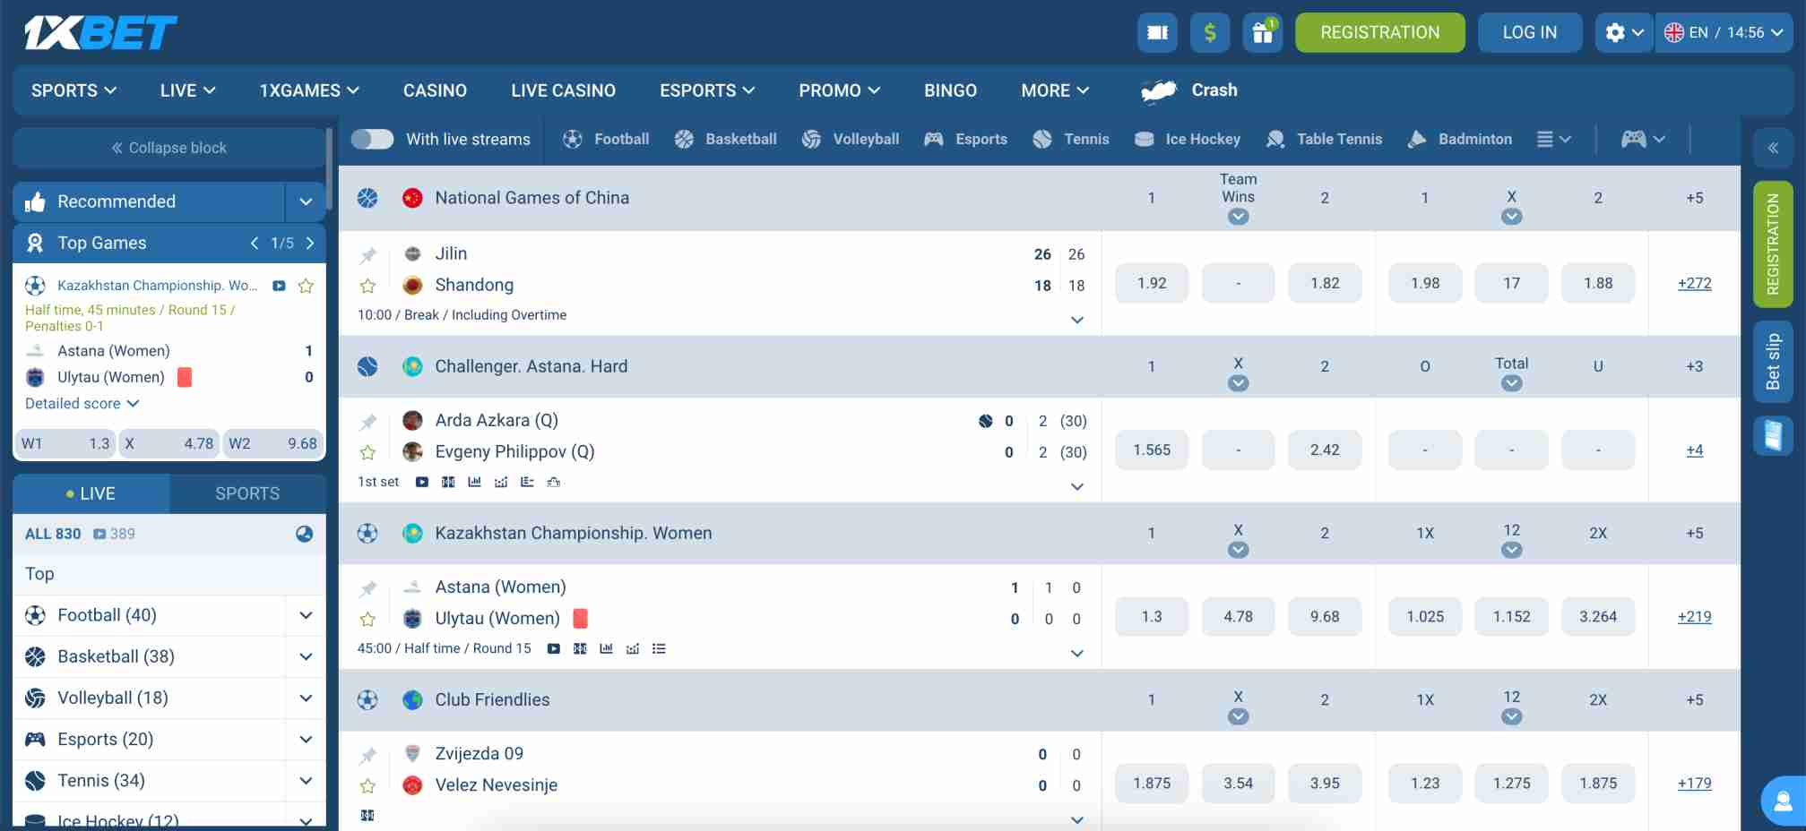Filter live events by Esports
Image resolution: width=1806 pixels, height=831 pixels.
[965, 139]
